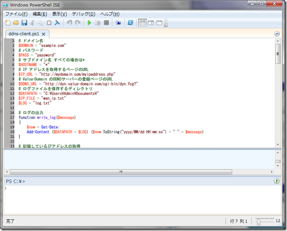This screenshot has width=287, height=231.
Task: Open the デバッグ(D) menu
Action: coord(83,14)
